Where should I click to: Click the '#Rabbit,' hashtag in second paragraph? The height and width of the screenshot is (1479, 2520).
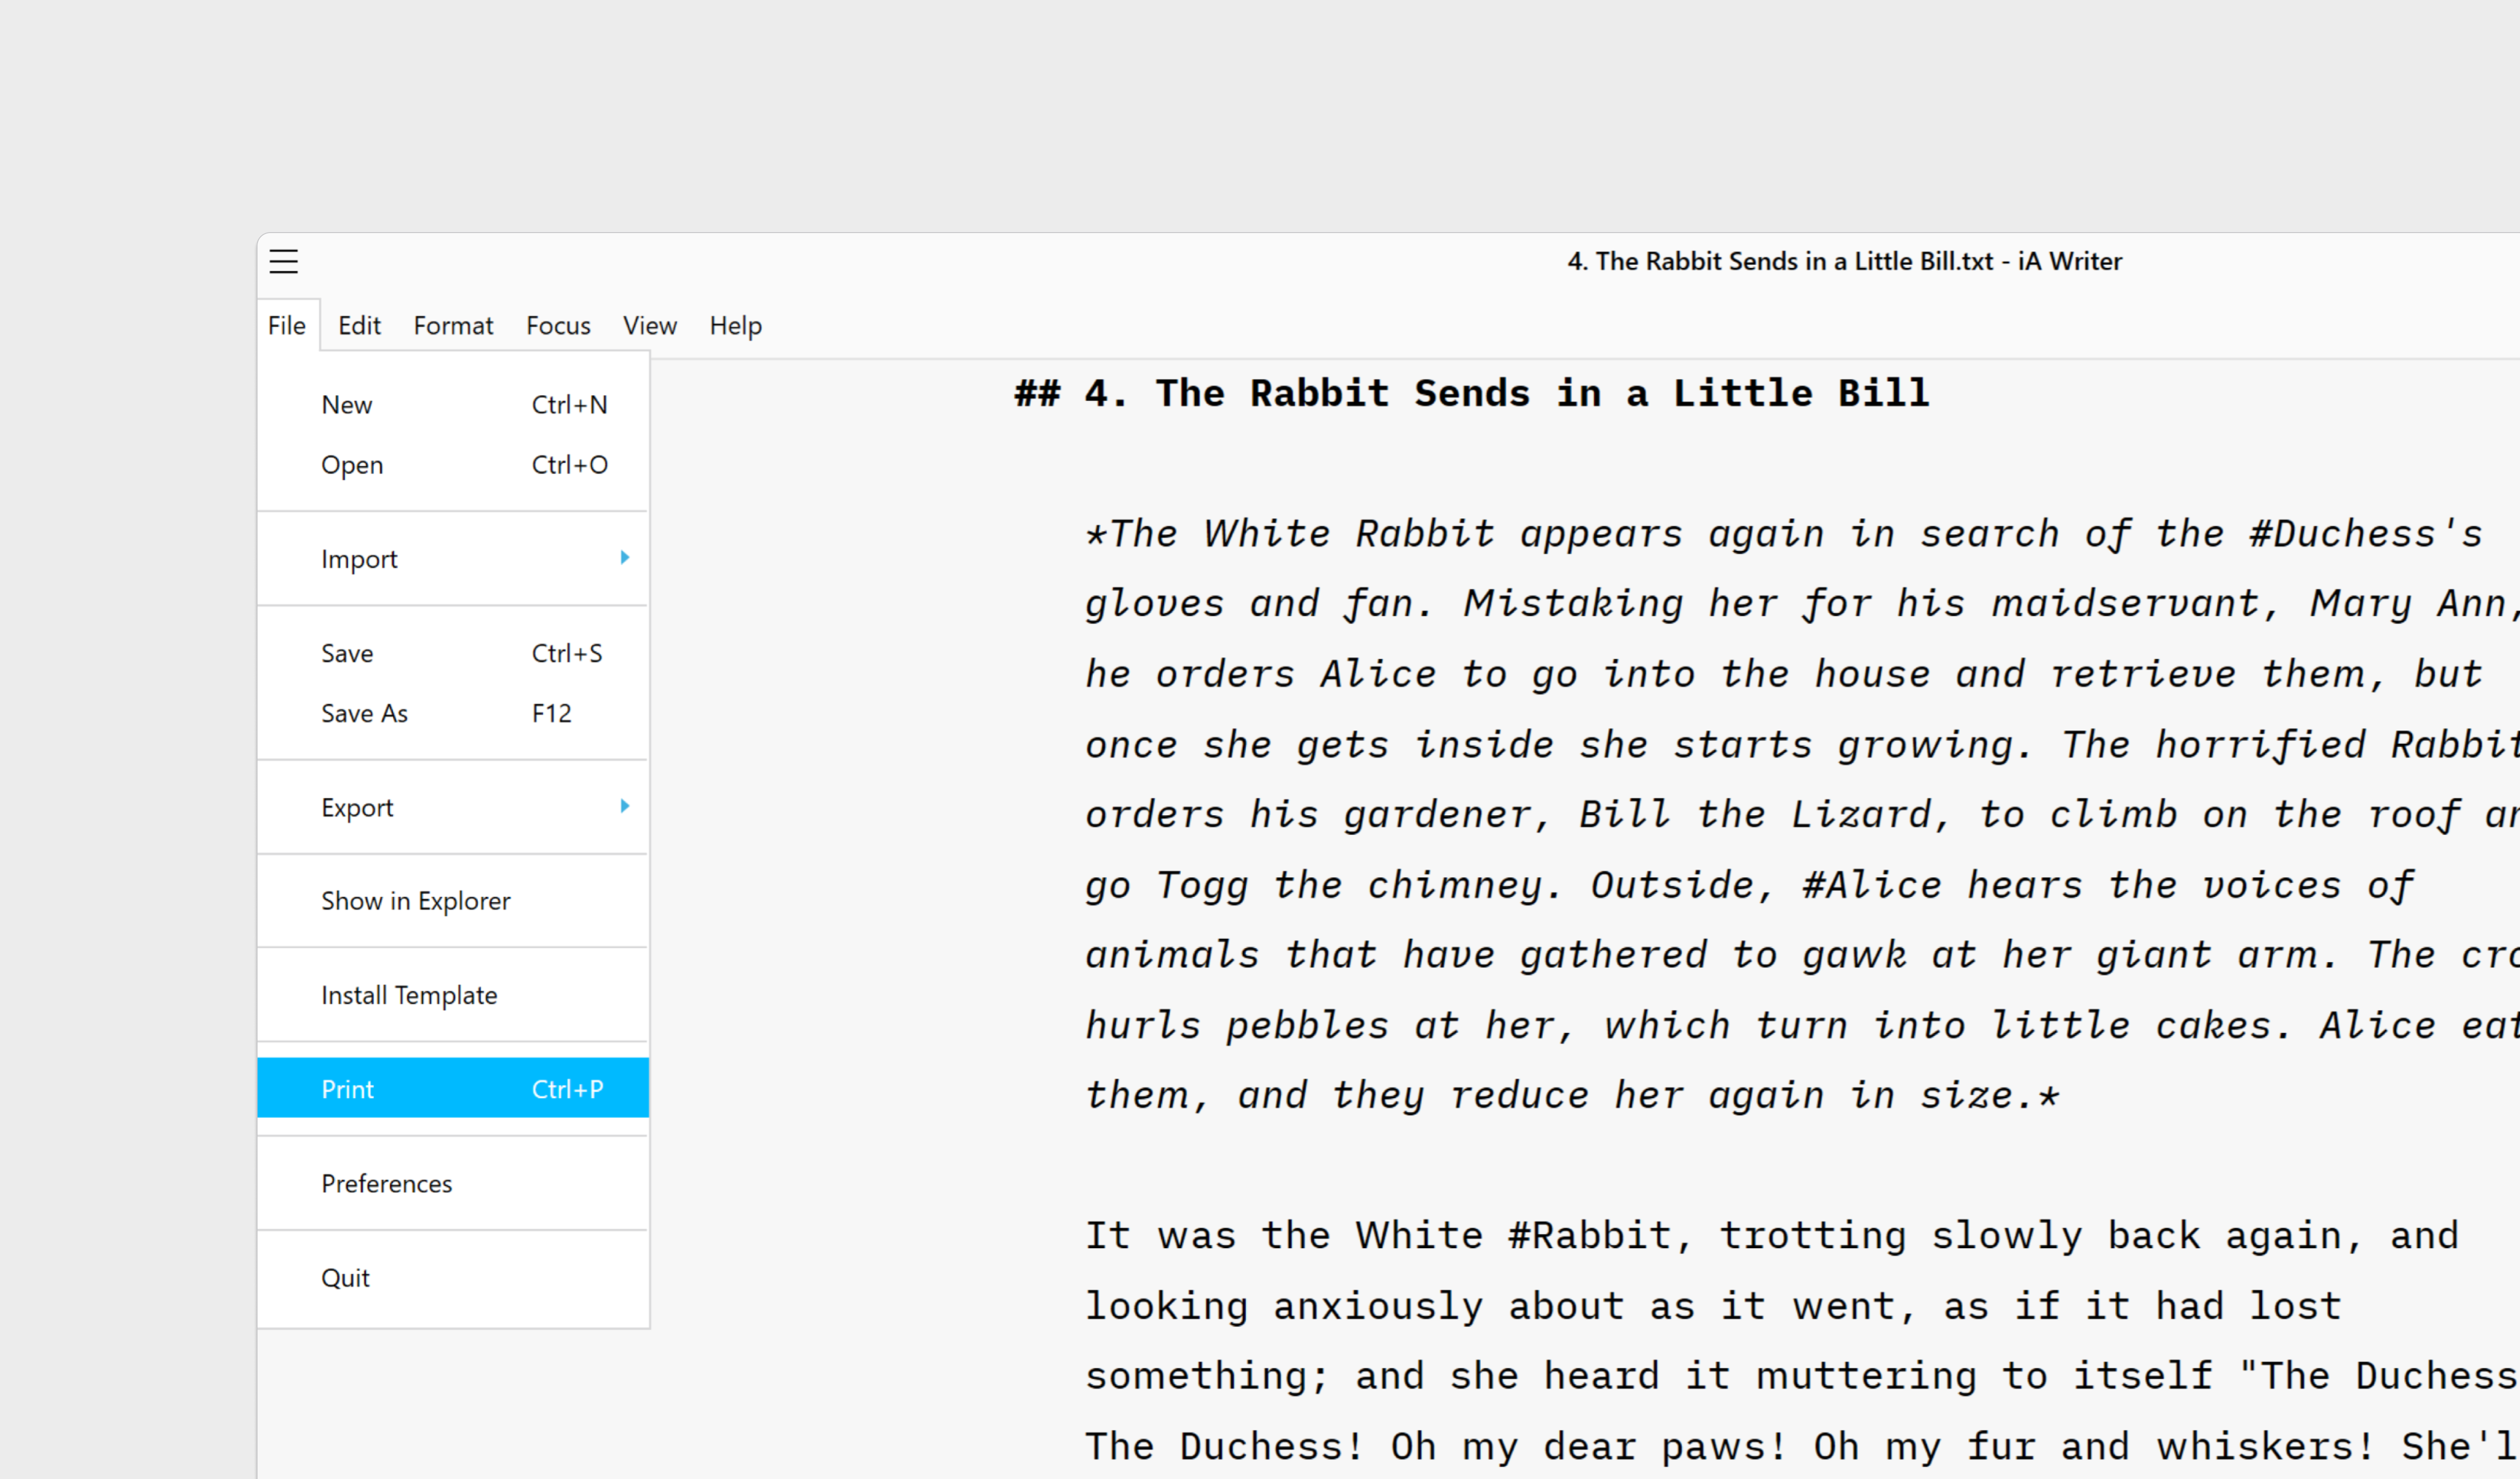(1601, 1236)
